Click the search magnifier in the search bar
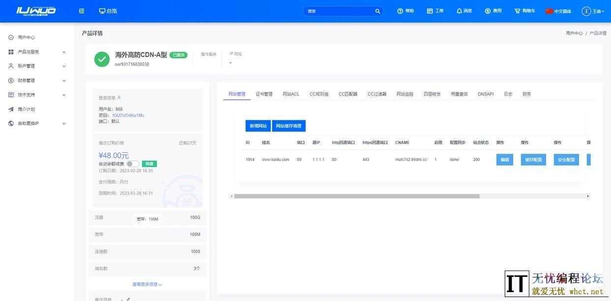The image size is (611, 301). (377, 11)
